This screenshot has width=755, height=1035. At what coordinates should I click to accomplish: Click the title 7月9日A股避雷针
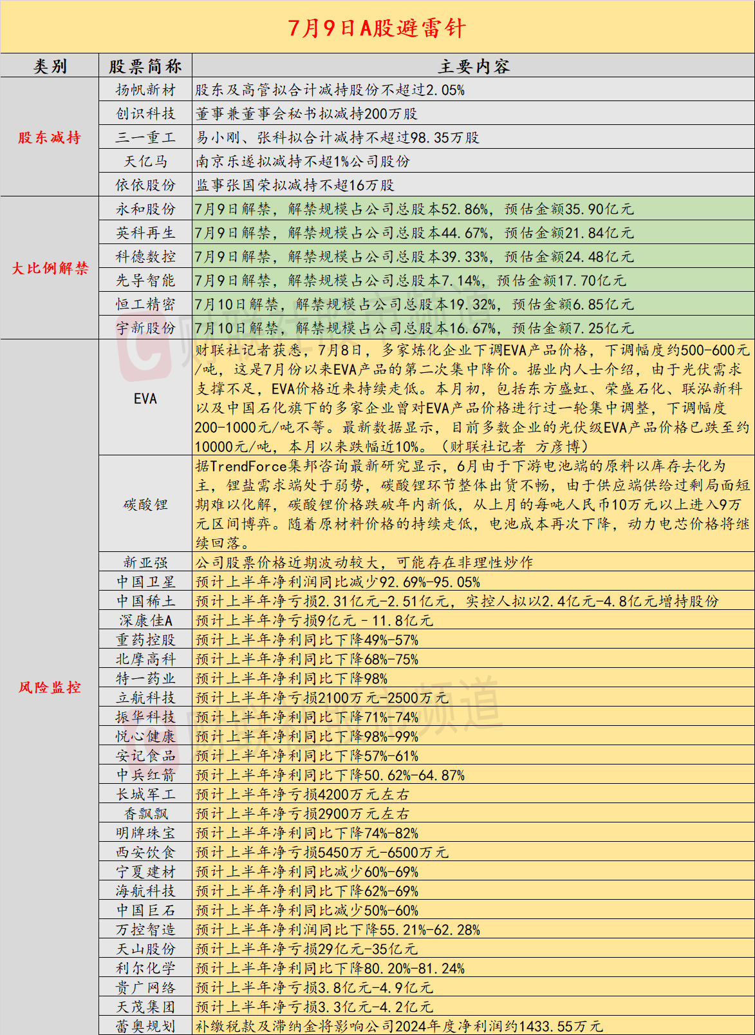[377, 28]
